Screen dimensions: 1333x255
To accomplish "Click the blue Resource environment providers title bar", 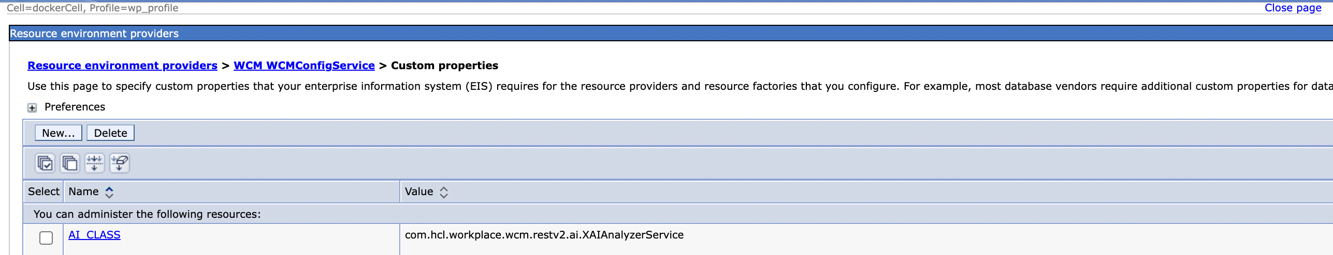I will pos(621,34).
